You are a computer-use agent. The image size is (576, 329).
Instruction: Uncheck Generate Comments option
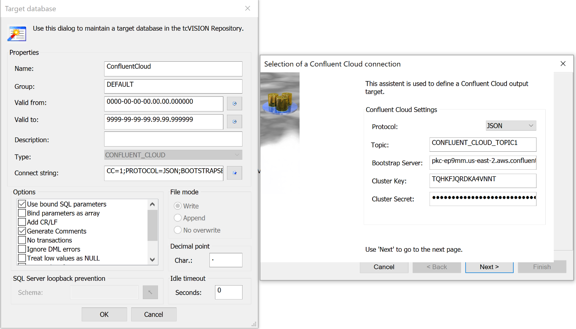(22, 231)
